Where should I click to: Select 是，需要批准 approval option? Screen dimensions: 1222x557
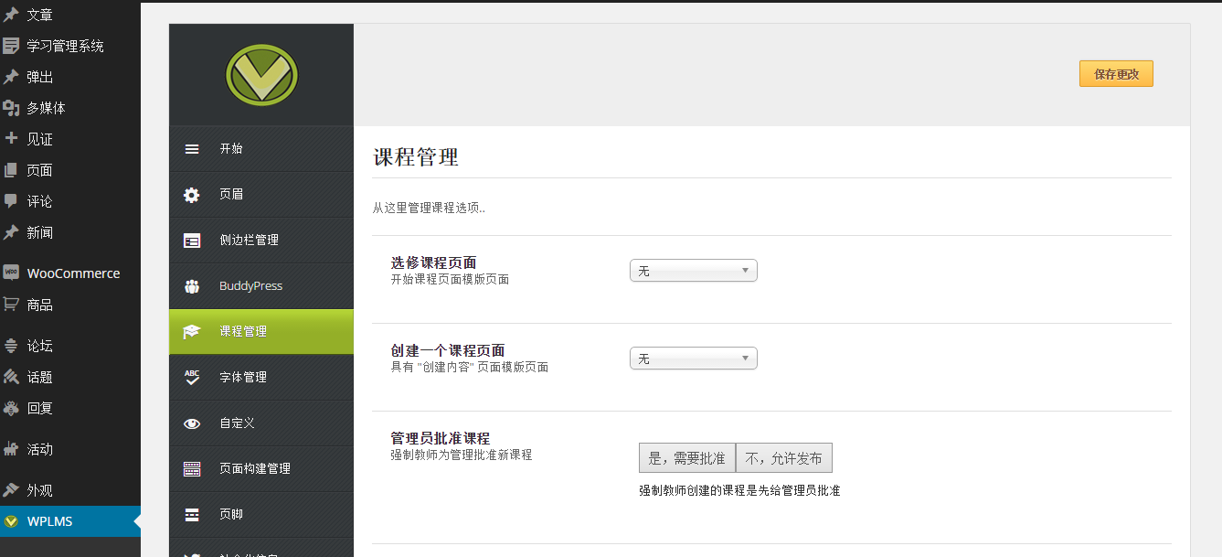coord(686,458)
